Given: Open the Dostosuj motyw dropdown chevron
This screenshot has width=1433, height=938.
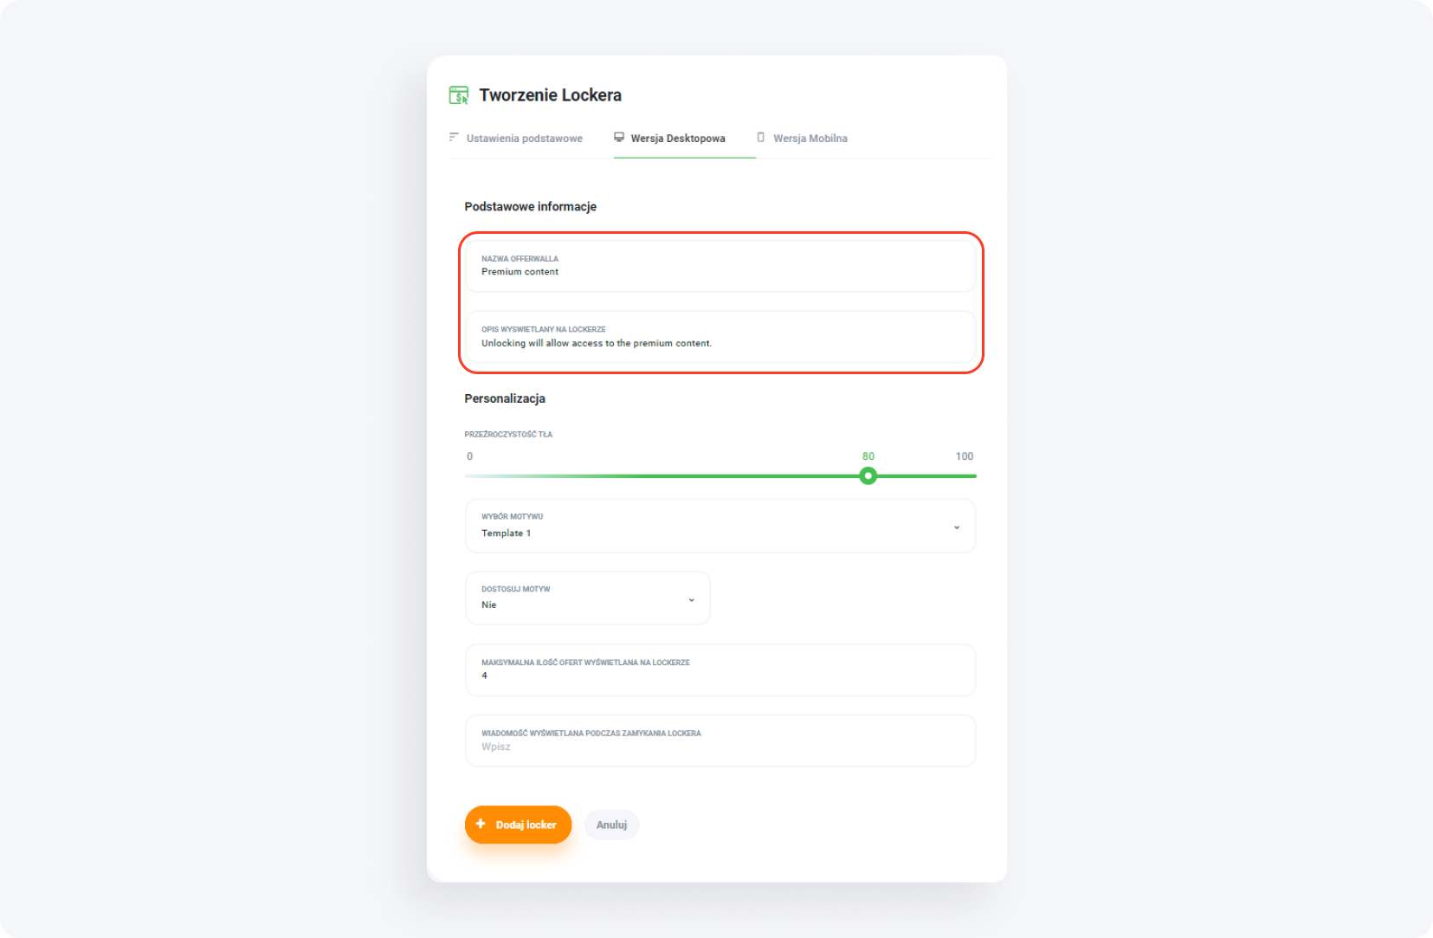Looking at the screenshot, I should (x=691, y=599).
